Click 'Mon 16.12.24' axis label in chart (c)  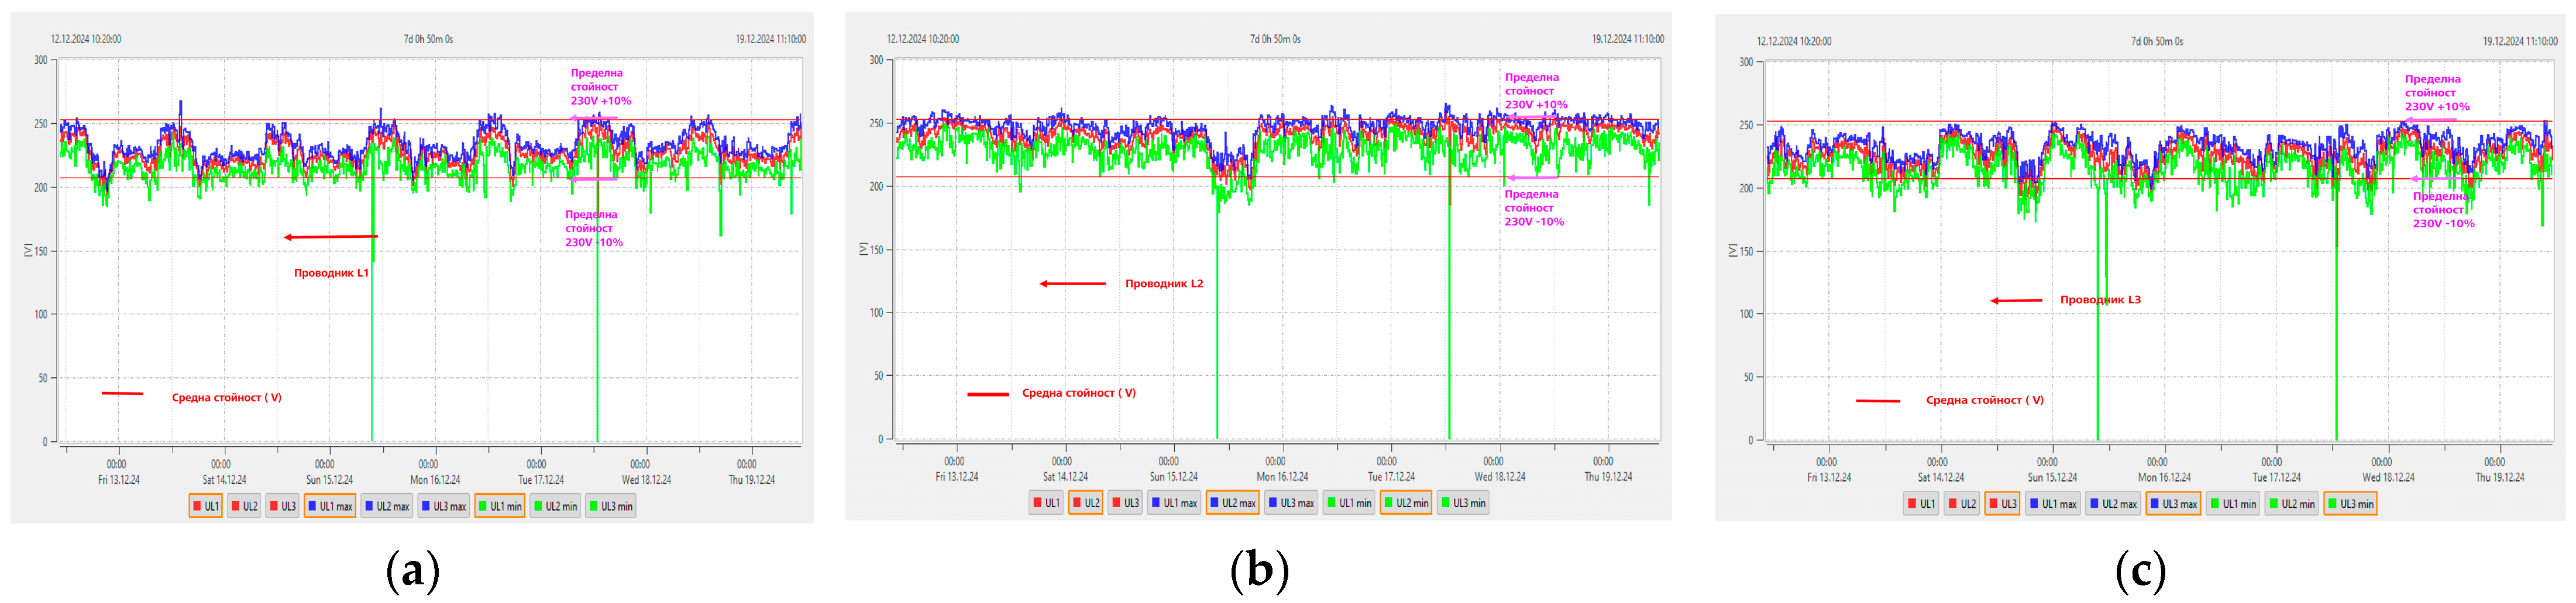2164,478
